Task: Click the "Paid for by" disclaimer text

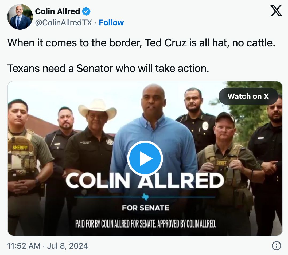Action: [145, 224]
